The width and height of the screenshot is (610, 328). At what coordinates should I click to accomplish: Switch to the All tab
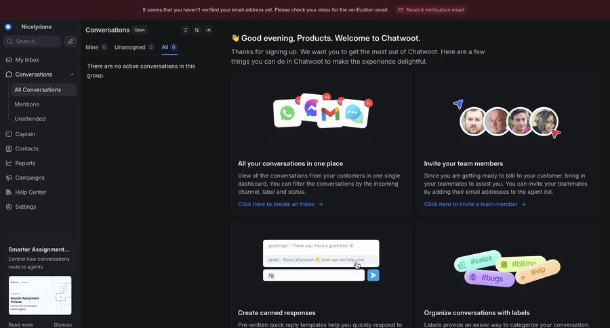coord(169,47)
